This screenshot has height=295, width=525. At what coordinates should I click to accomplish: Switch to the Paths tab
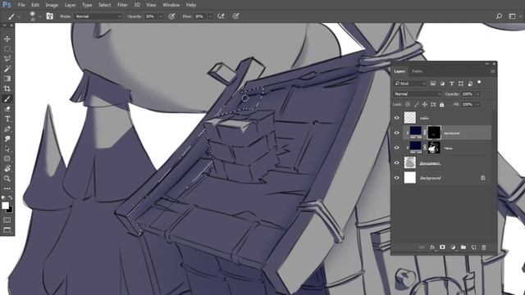click(417, 71)
